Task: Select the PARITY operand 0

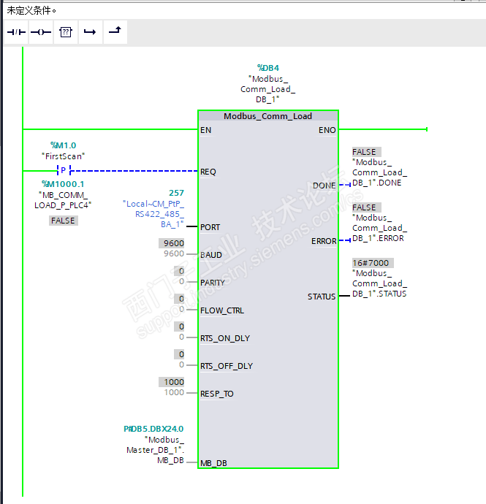Action: [181, 281]
